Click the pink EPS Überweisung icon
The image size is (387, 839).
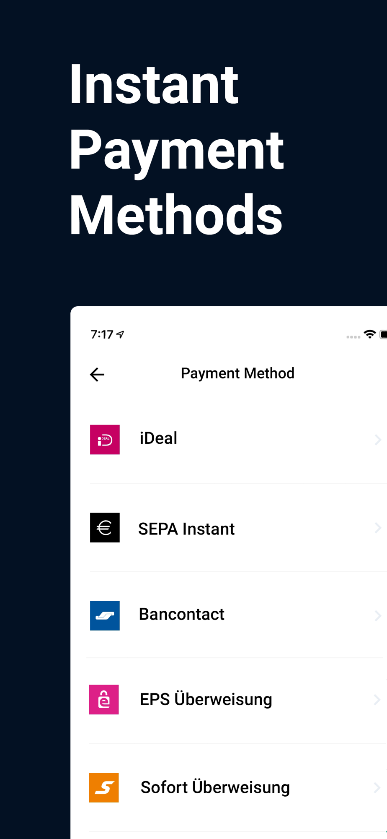pyautogui.click(x=104, y=699)
